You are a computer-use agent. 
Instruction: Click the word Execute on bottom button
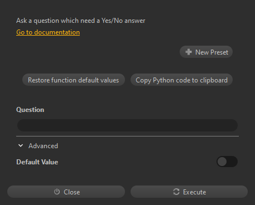(194, 192)
